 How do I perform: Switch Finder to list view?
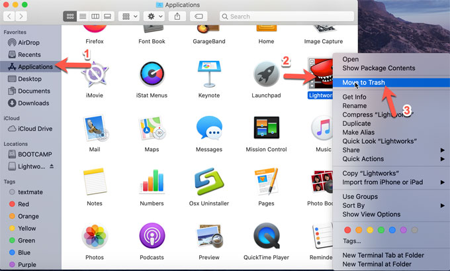[83, 16]
